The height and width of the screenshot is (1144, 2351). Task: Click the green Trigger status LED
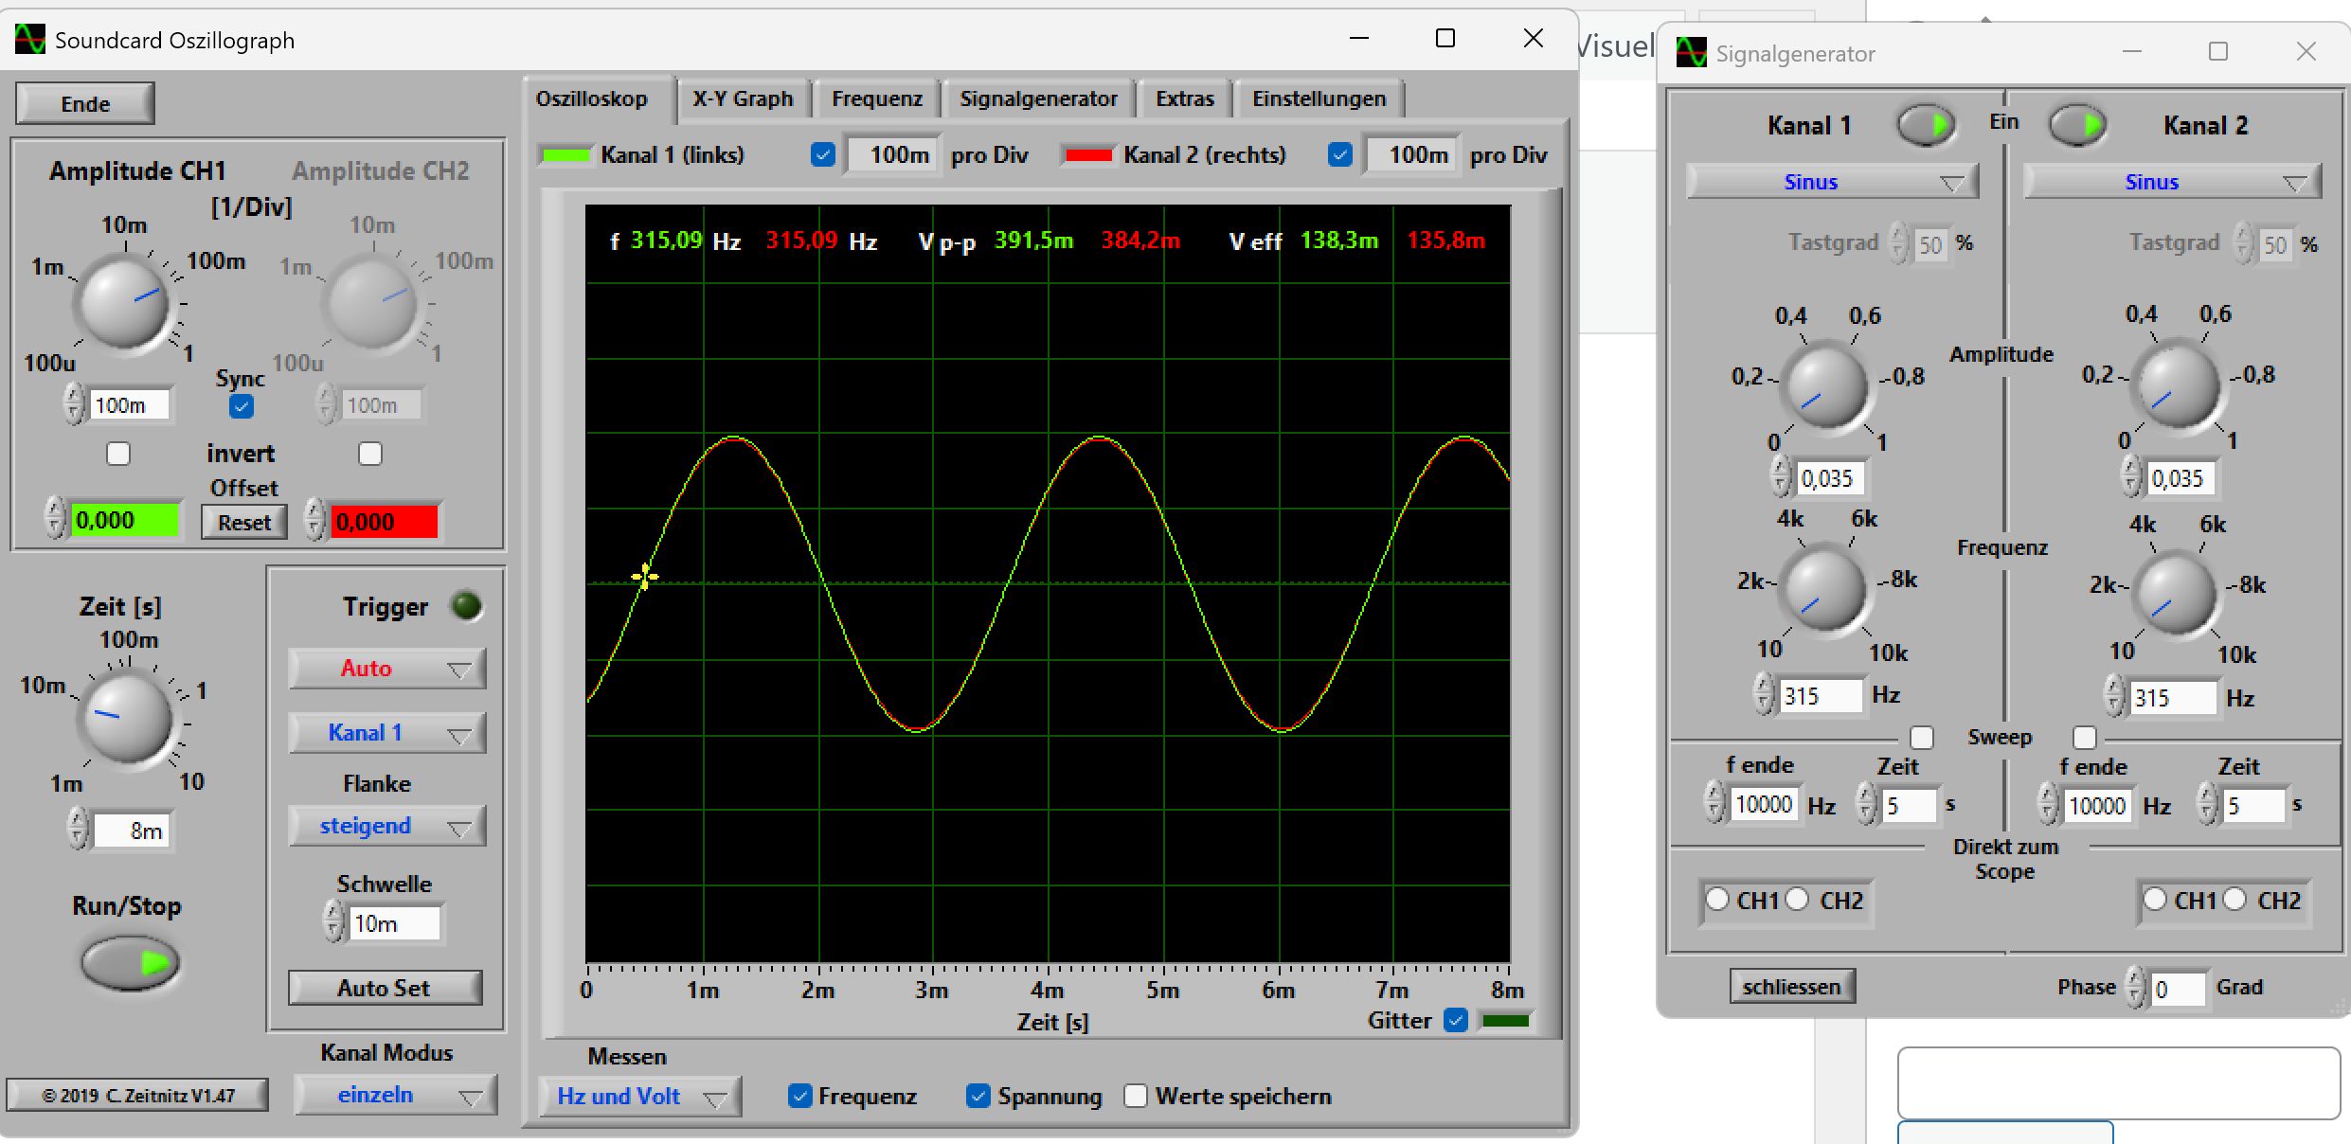coord(466,606)
